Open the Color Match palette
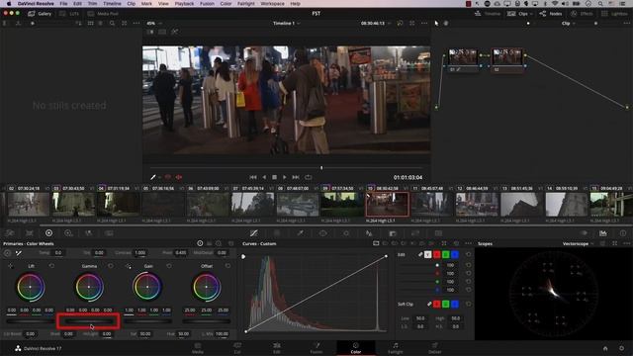633x356 pixels. point(30,233)
